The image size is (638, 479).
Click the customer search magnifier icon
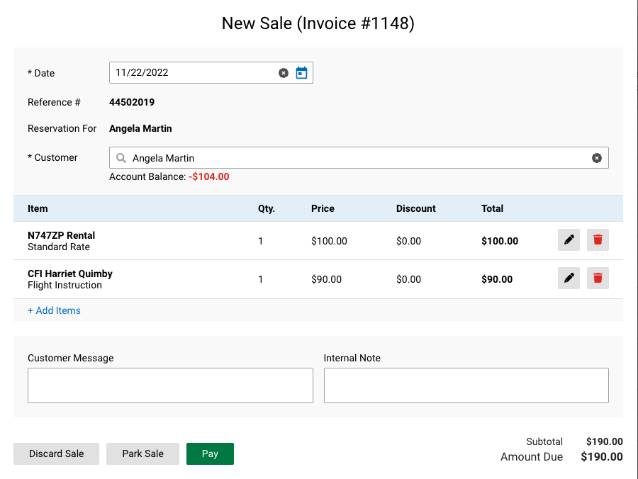(121, 158)
